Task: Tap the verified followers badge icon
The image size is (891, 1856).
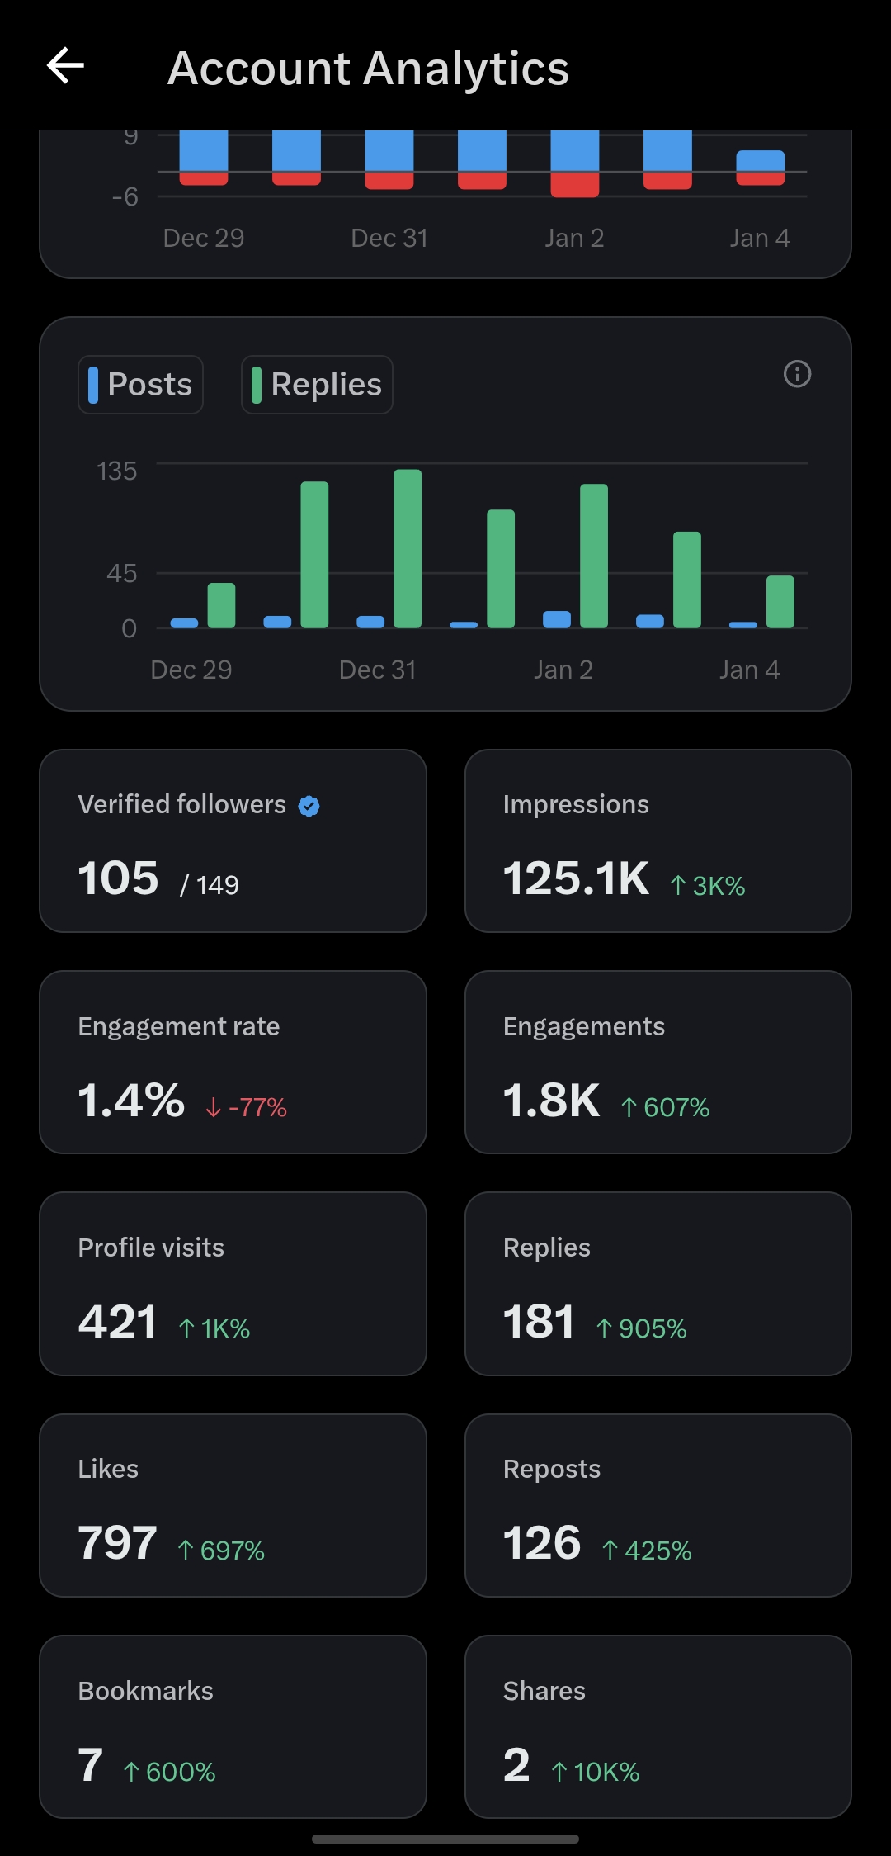Action: point(309,806)
